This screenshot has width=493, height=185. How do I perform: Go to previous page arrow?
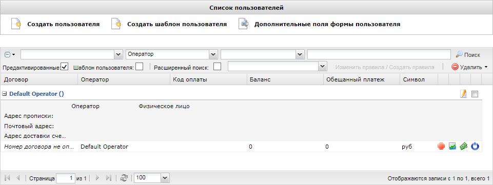click(x=18, y=178)
